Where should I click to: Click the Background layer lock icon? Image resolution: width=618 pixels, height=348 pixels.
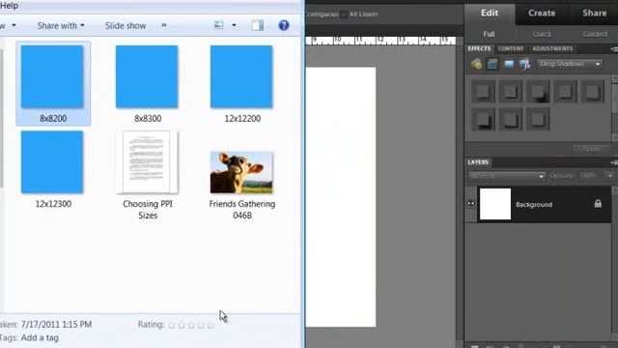[598, 204]
